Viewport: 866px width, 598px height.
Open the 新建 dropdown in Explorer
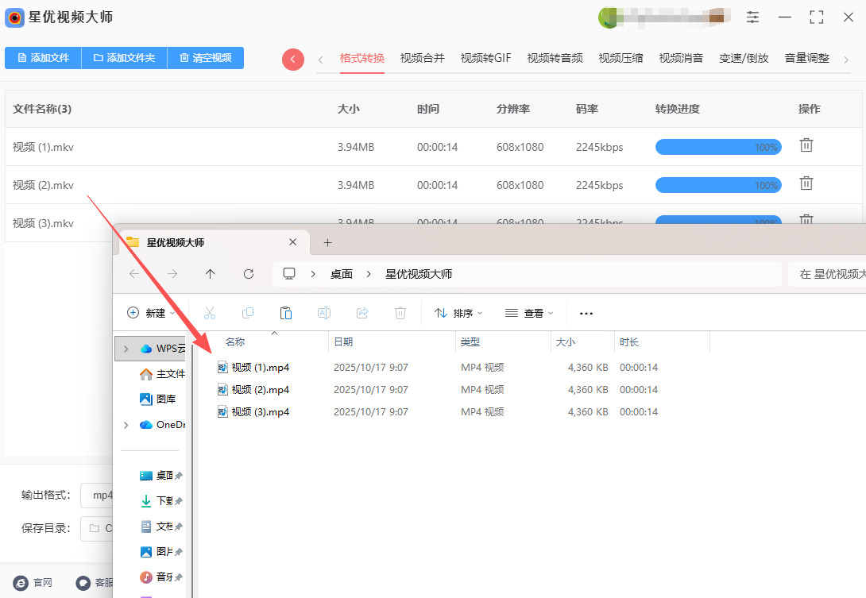[x=151, y=313]
